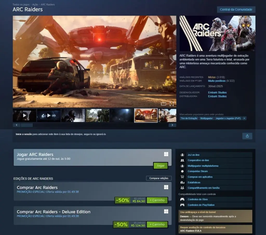266x235 pixels.
Task: Click Inicie a sessão link
Action: (x=24, y=134)
